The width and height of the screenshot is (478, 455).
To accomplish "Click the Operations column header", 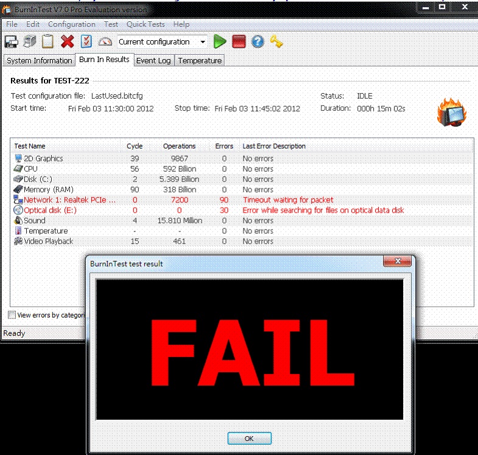I will [179, 146].
